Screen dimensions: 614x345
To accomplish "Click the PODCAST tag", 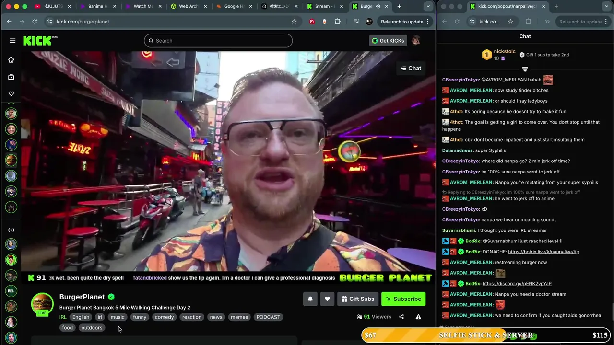I will pos(268,317).
